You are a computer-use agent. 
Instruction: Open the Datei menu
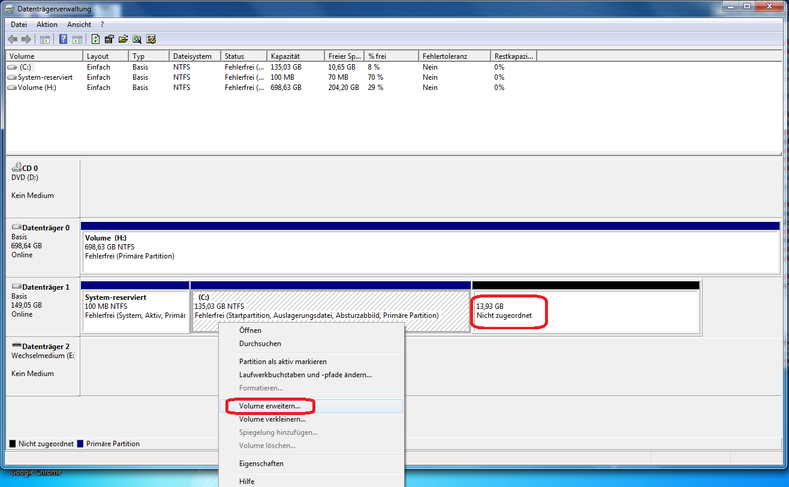[19, 25]
